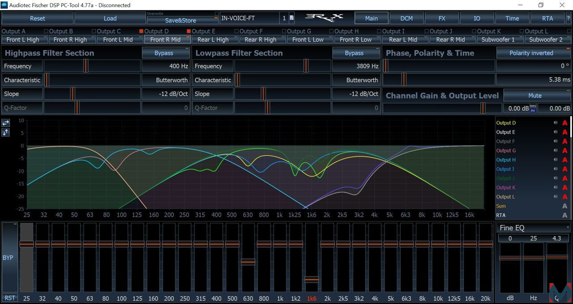Click the horizontal arrows icon beside the graph
The width and height of the screenshot is (573, 304).
[x=6, y=123]
